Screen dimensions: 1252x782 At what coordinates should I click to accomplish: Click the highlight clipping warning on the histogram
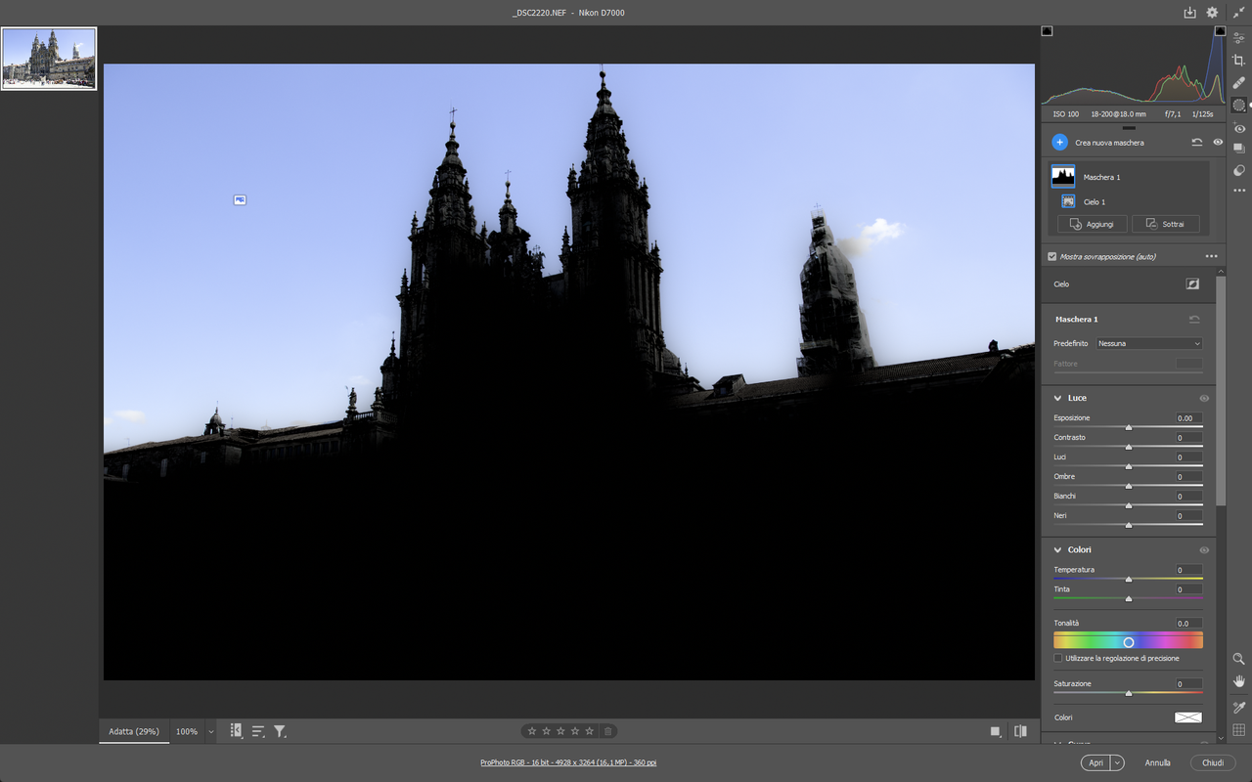1221,30
